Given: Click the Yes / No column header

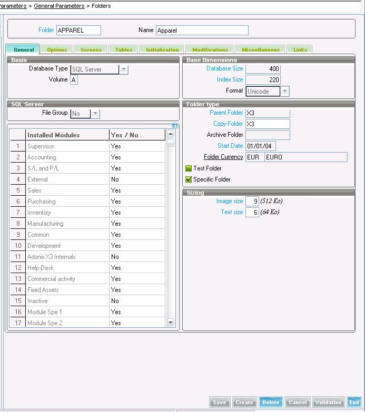Looking at the screenshot, I should (x=137, y=135).
